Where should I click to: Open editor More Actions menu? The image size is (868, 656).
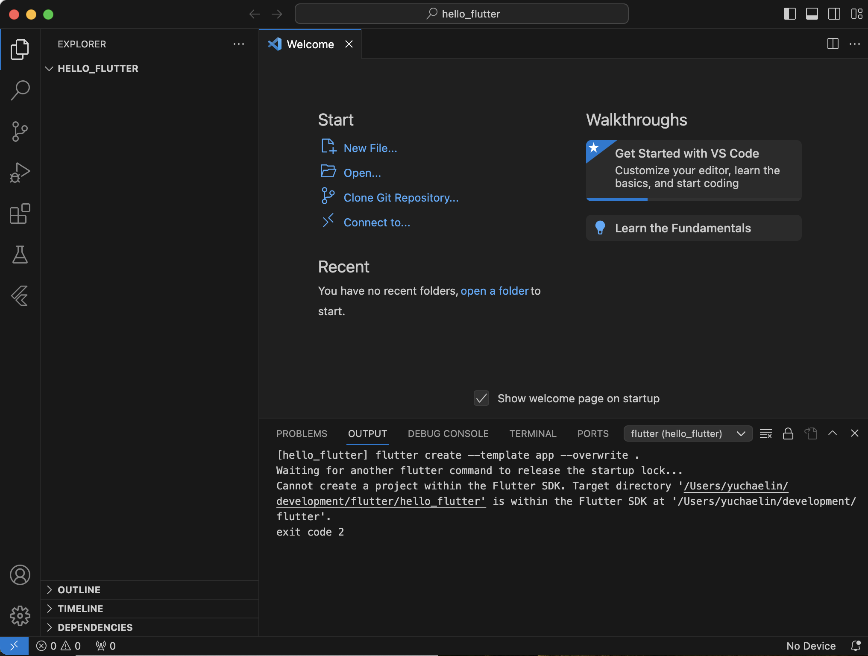(855, 44)
